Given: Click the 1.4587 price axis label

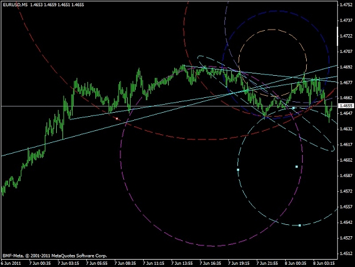Looking at the screenshot, I should pos(346,175).
